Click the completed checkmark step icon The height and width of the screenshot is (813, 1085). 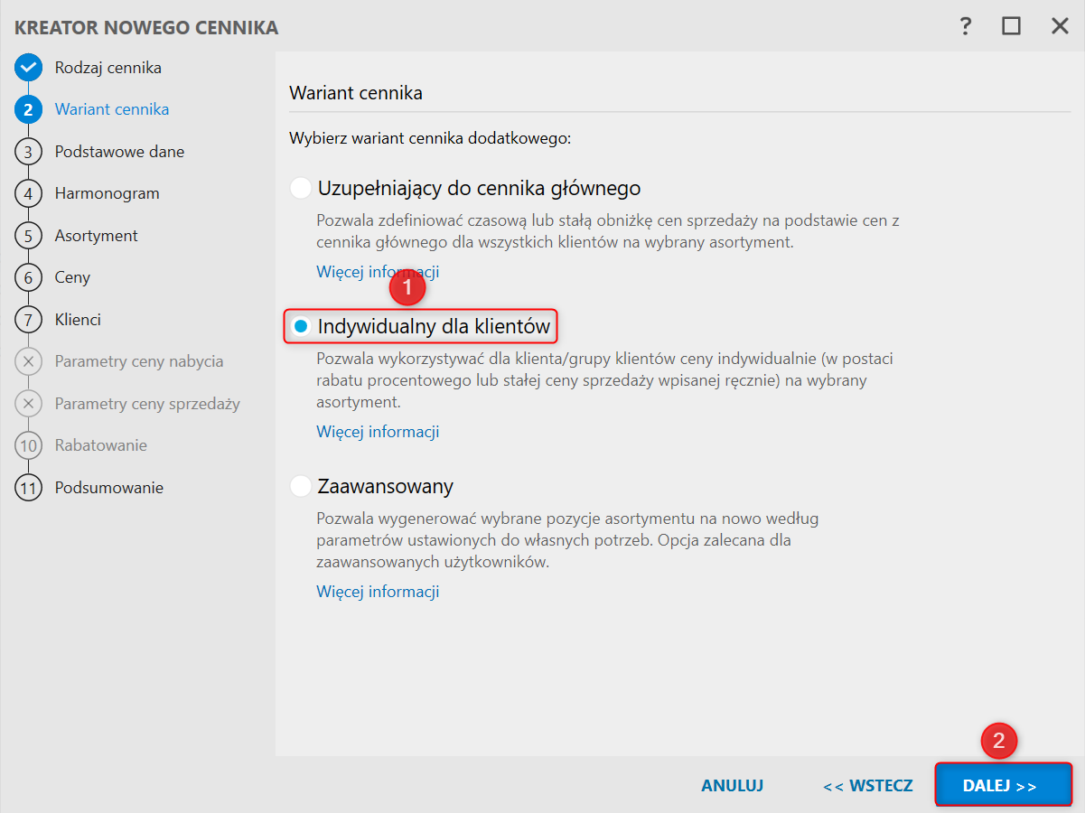click(29, 68)
